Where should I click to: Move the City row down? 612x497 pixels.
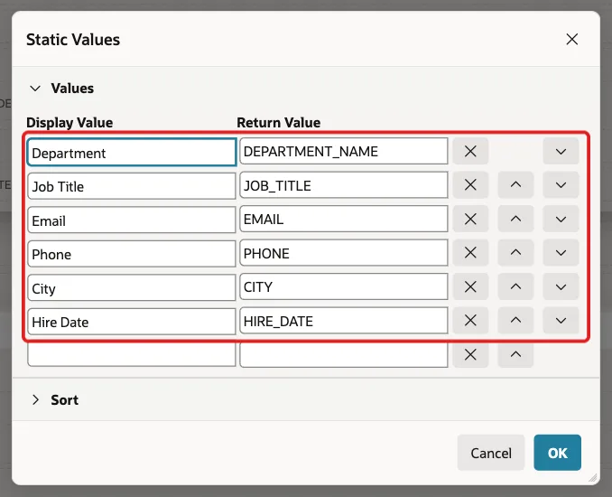(561, 286)
